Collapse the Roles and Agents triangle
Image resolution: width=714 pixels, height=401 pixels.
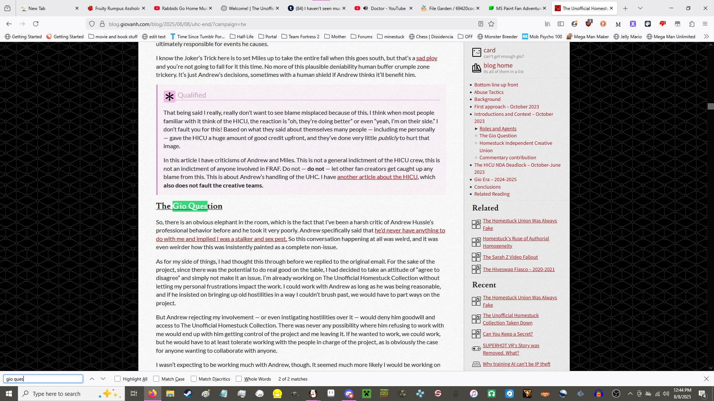476,128
